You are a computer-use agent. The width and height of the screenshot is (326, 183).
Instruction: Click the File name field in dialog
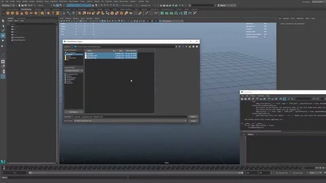pyautogui.click(x=130, y=116)
